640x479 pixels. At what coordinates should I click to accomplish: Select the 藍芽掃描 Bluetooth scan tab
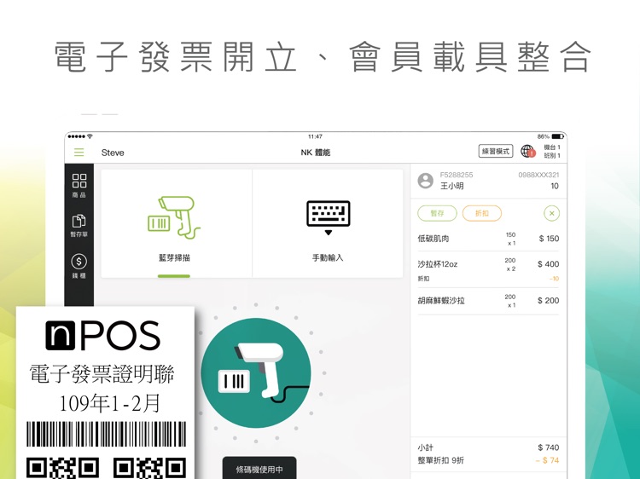tap(177, 224)
